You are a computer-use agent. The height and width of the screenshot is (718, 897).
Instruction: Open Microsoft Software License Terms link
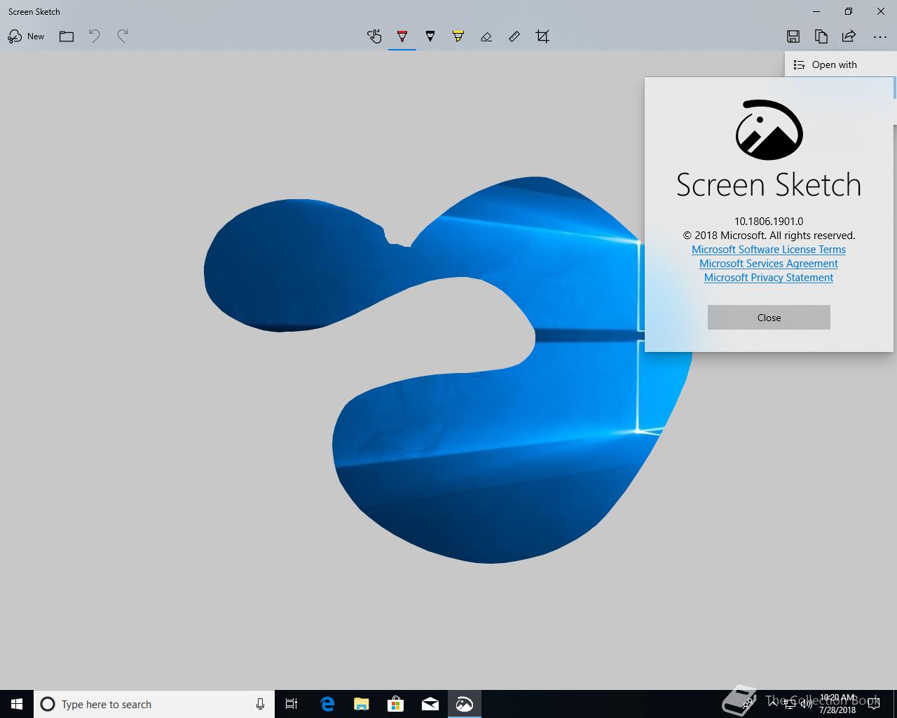[x=769, y=250]
